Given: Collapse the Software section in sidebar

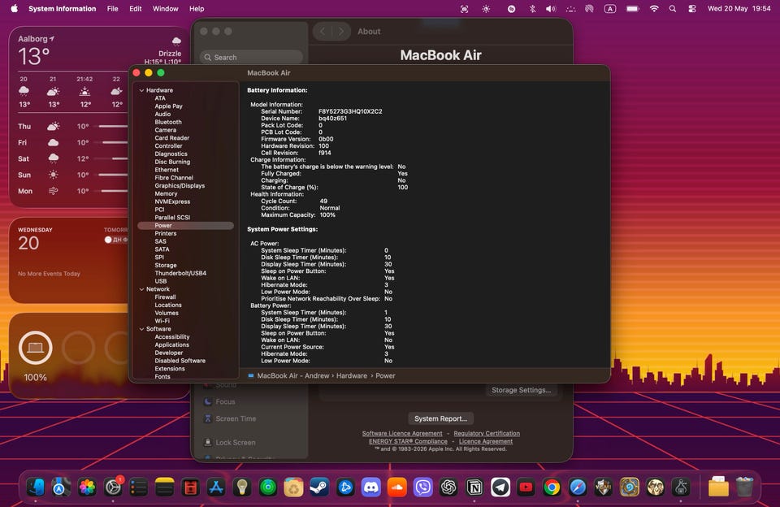Looking at the screenshot, I should coord(141,329).
